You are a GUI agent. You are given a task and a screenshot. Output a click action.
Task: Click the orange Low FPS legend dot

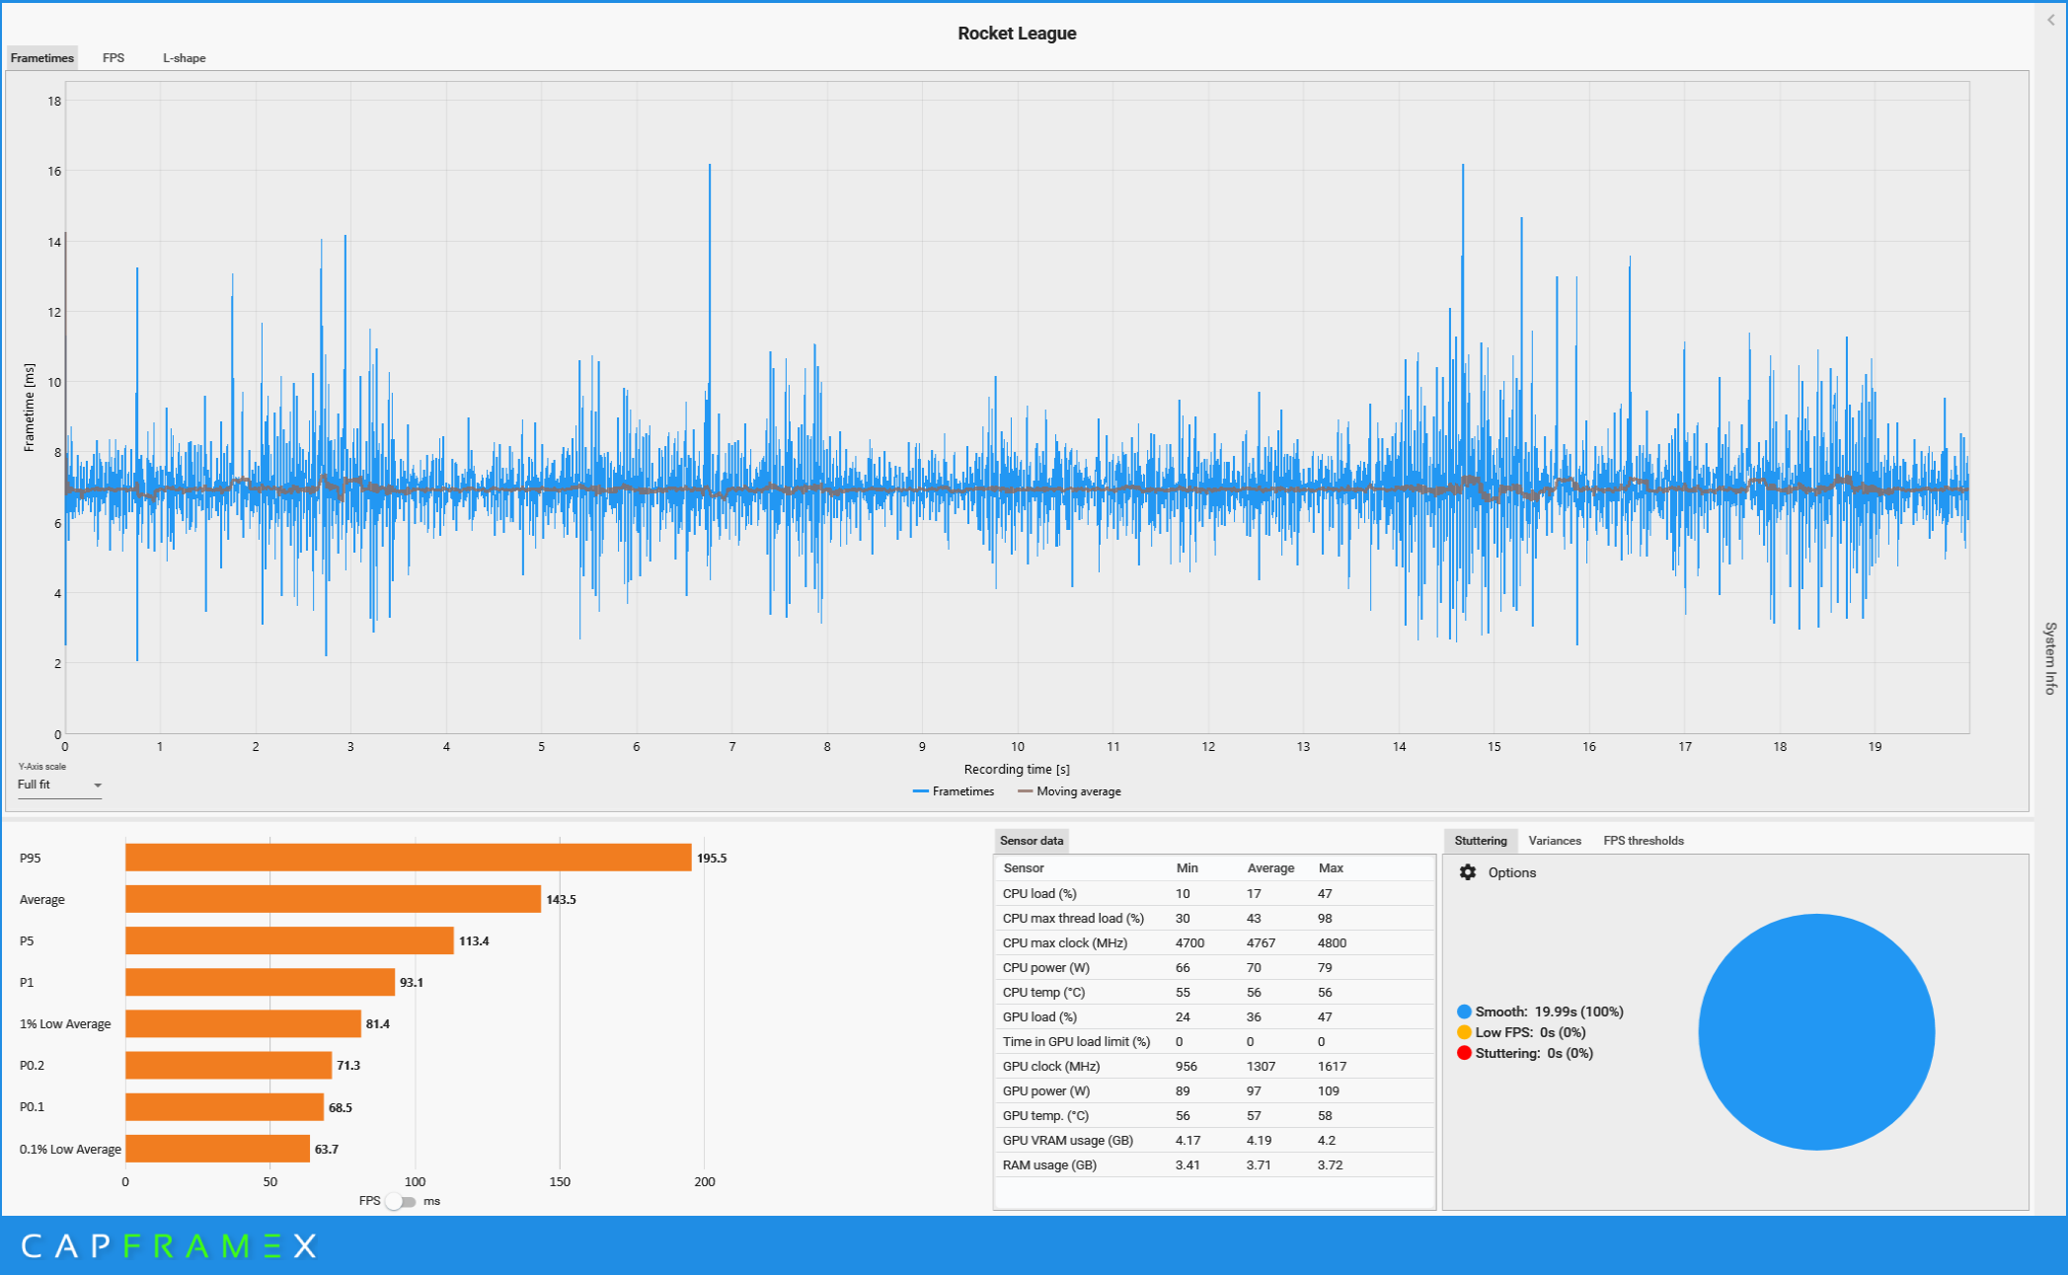tap(1464, 1032)
